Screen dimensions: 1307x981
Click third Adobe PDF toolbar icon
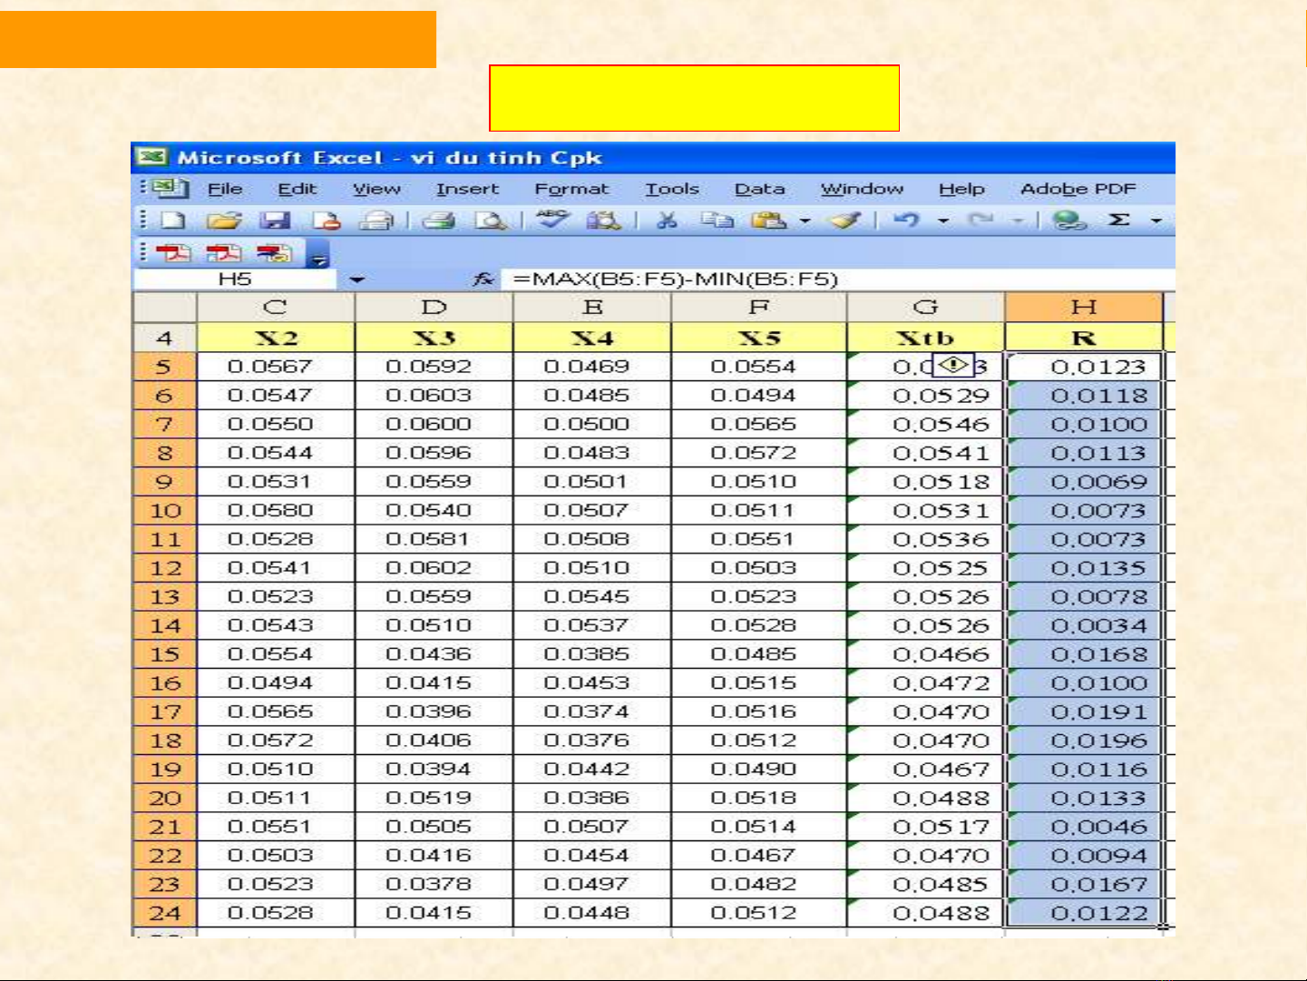(274, 253)
